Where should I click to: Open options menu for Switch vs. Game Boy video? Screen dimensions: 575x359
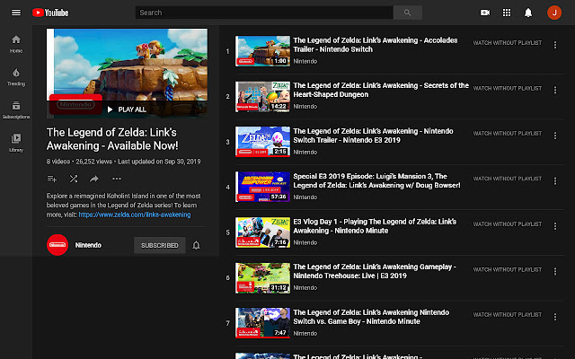coord(555,317)
